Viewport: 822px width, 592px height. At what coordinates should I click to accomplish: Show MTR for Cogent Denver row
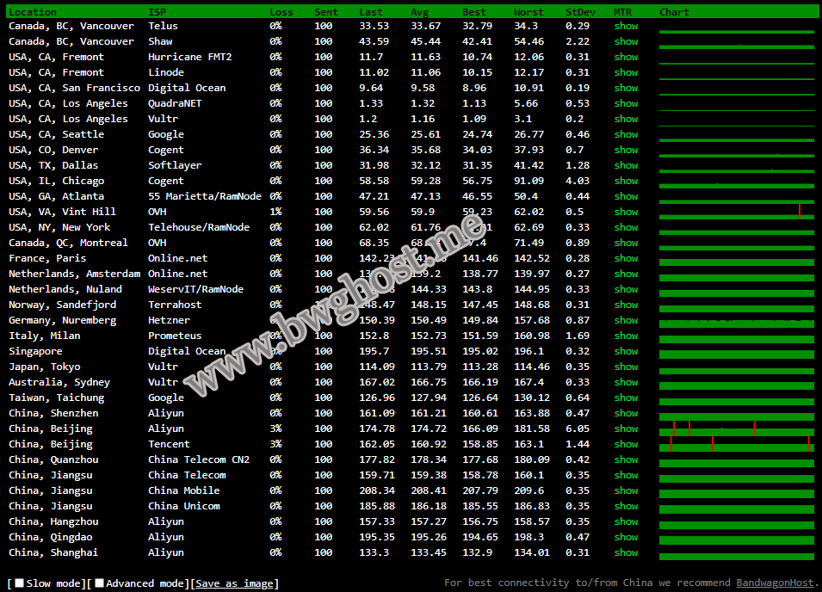pos(626,150)
